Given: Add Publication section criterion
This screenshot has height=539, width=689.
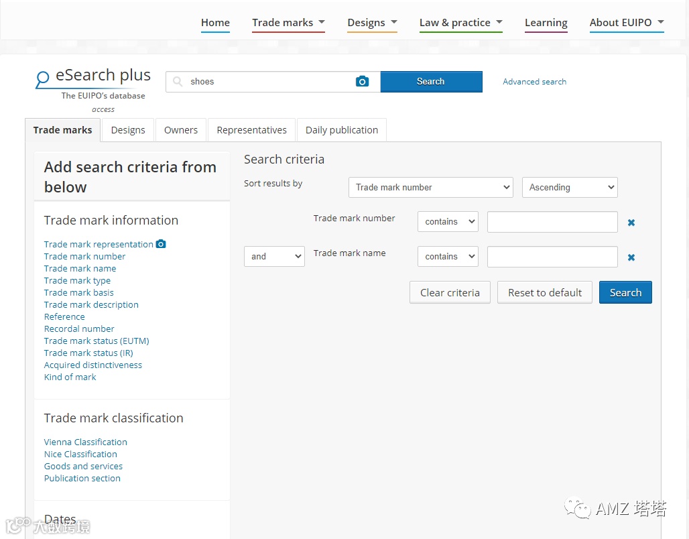Looking at the screenshot, I should (82, 479).
